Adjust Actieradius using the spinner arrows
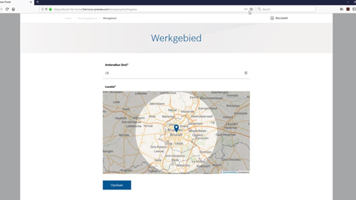The width and height of the screenshot is (356, 200). click(246, 73)
